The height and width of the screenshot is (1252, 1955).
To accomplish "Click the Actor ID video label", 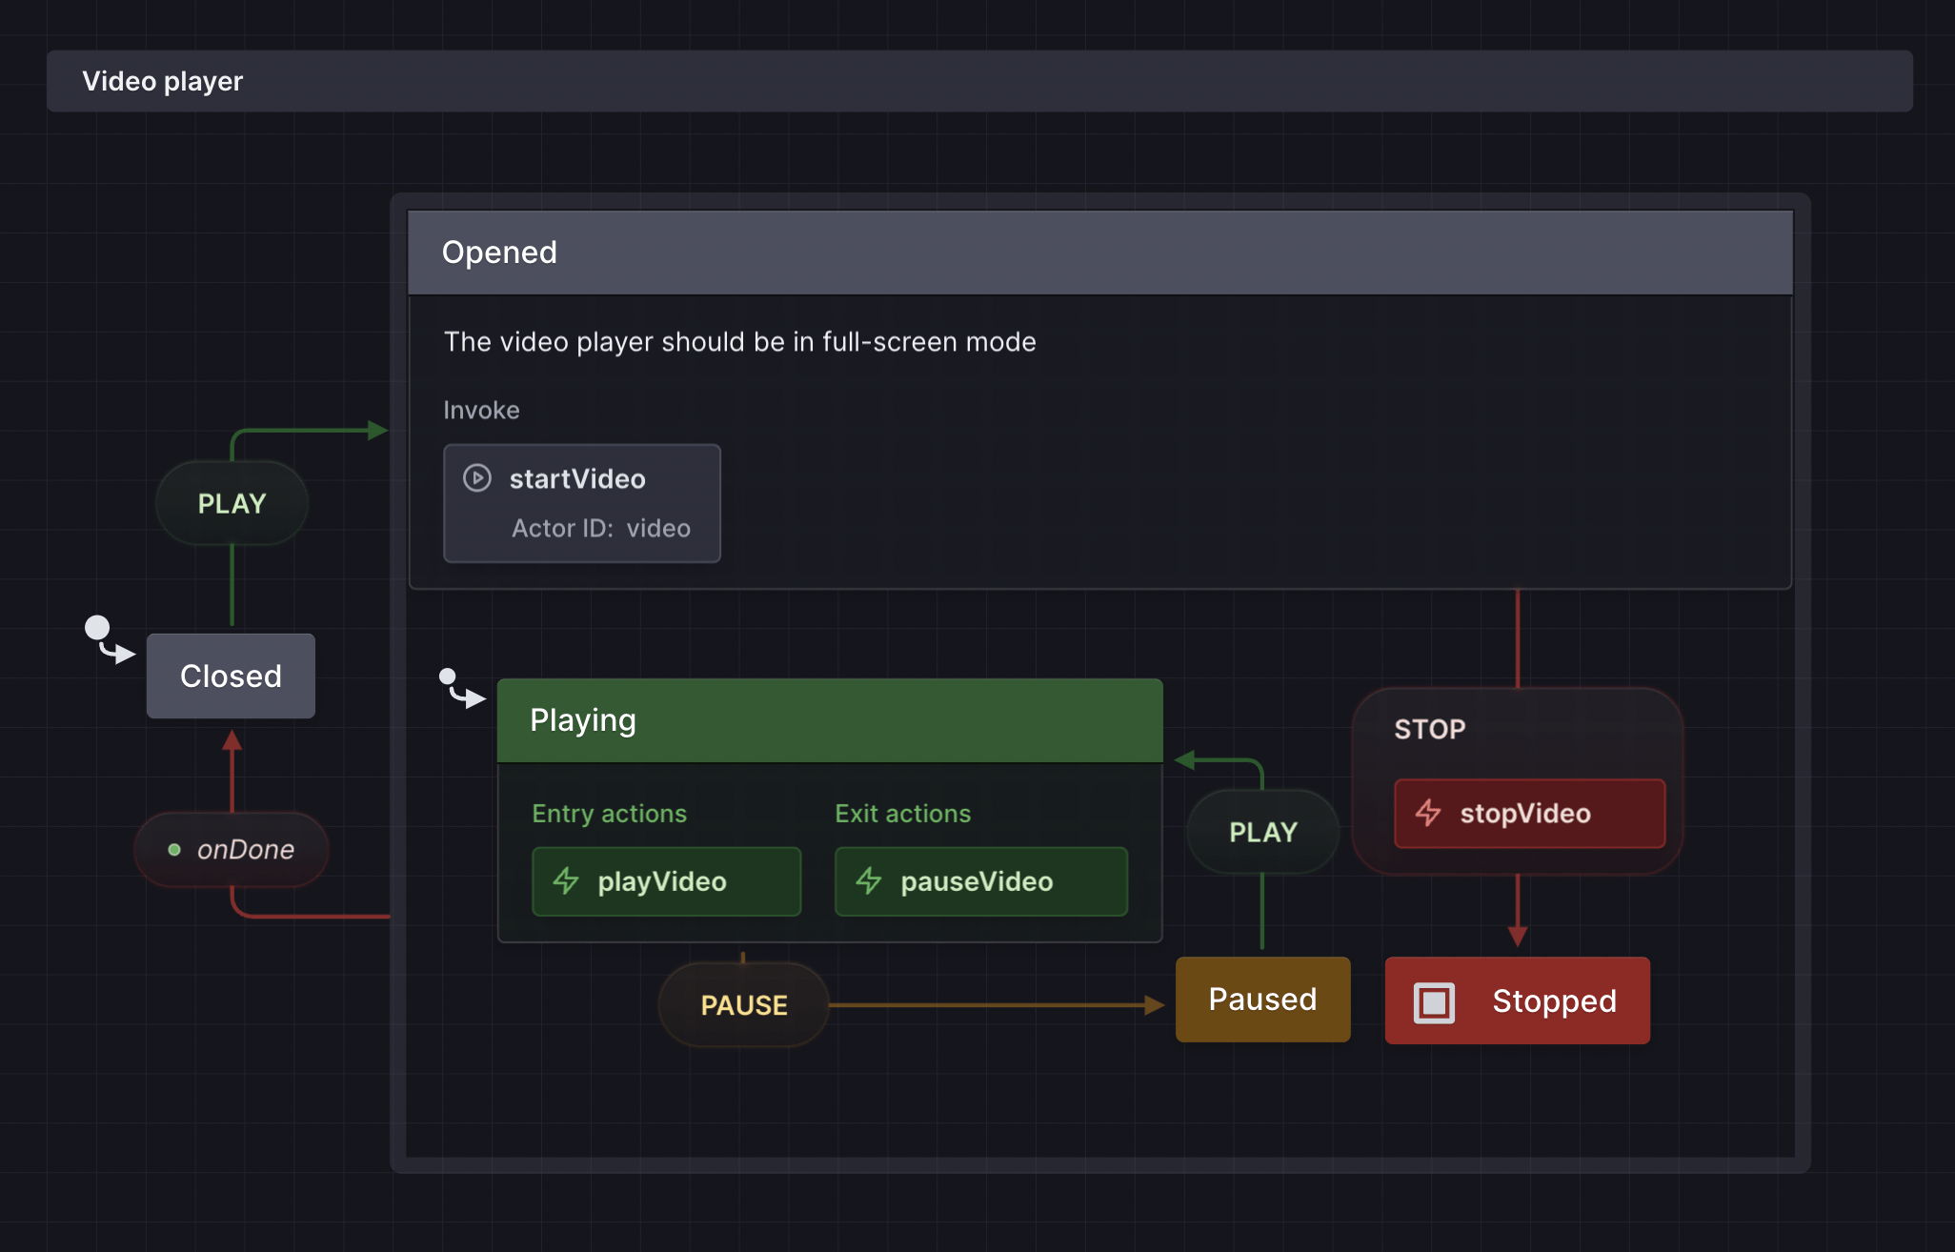I will [600, 528].
